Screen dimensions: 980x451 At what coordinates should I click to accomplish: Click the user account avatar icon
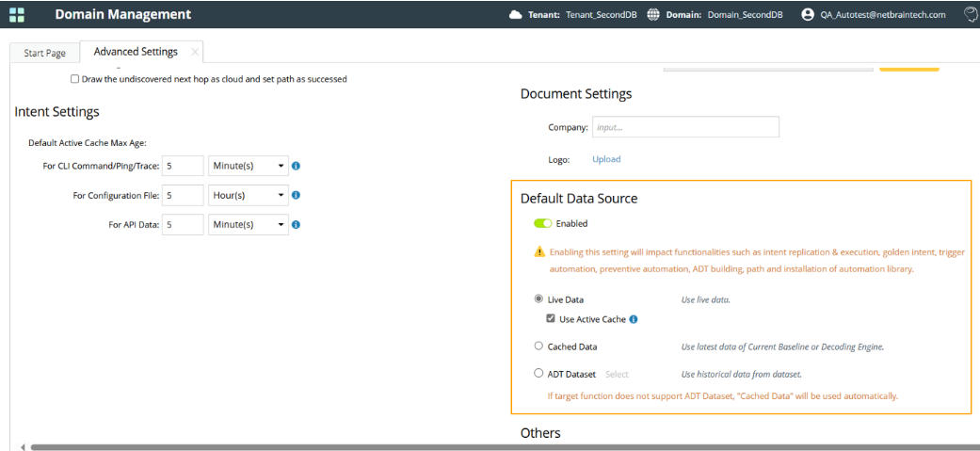coord(807,14)
